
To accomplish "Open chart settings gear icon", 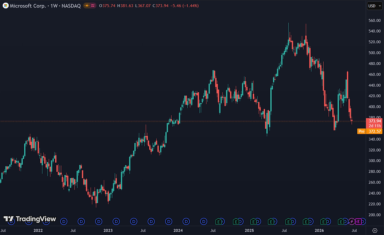I will (375, 230).
